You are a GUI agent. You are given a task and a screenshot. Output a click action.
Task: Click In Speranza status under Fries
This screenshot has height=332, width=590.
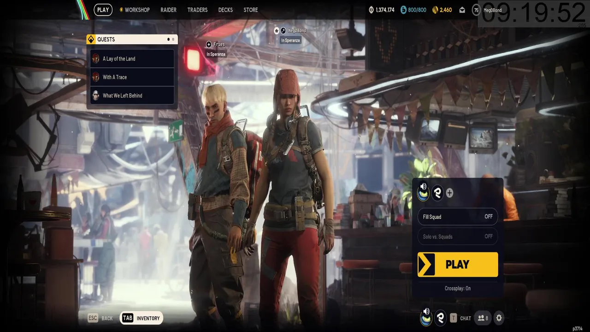(x=216, y=54)
